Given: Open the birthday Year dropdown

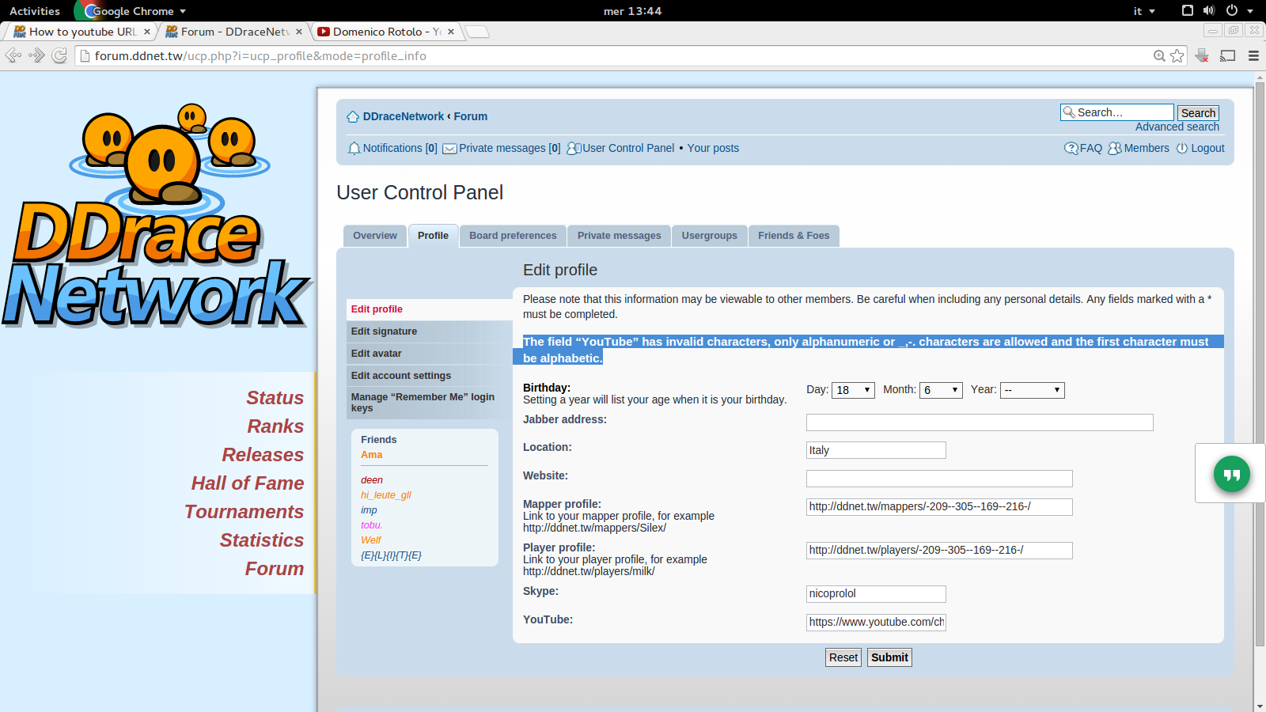Looking at the screenshot, I should tap(1032, 390).
